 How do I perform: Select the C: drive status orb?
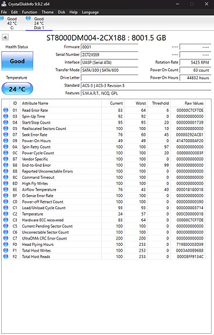pyautogui.click(x=2, y=19)
